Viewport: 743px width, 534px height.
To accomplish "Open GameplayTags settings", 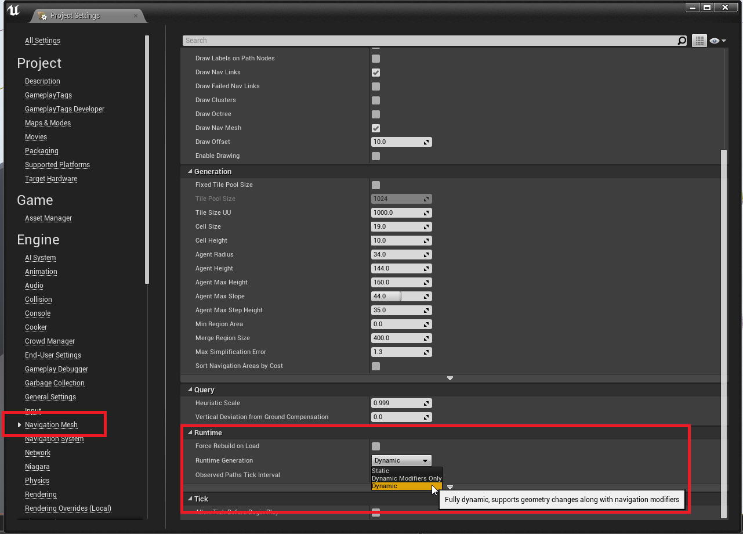I will click(x=48, y=95).
